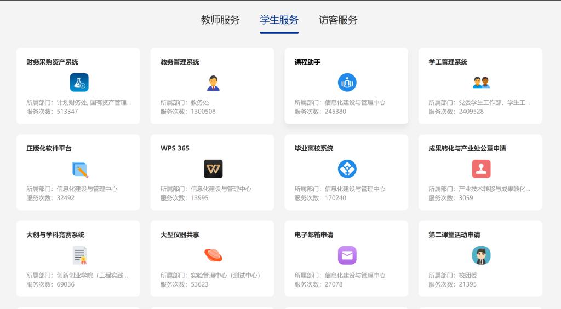
Task: Click the 教务管理系统 person icon
Action: point(213,83)
